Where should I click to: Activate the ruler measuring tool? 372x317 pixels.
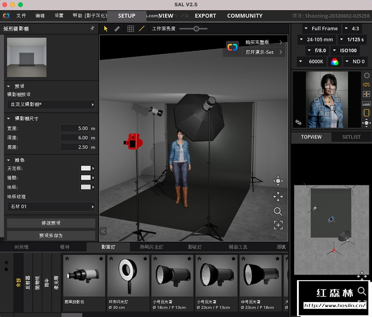click(117, 29)
